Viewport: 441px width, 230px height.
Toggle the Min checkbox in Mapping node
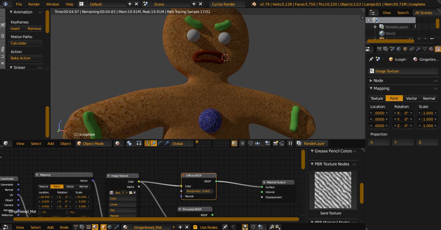pos(40,212)
